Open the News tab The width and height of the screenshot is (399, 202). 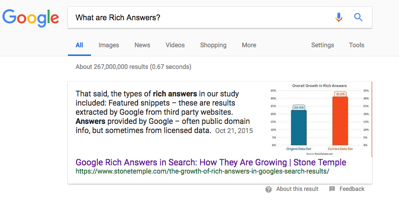click(x=142, y=45)
